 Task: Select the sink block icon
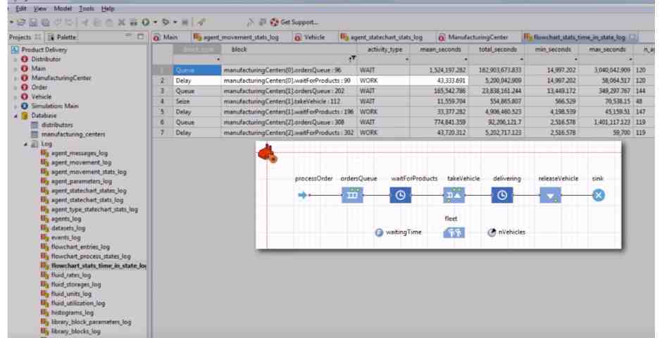coord(598,196)
